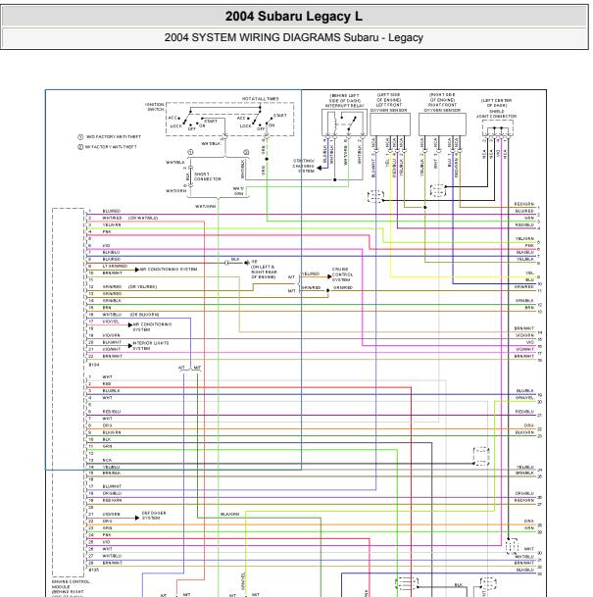Click the "SHIELD JOINT CONNECTOR" label
593x597 pixels.
(x=496, y=114)
